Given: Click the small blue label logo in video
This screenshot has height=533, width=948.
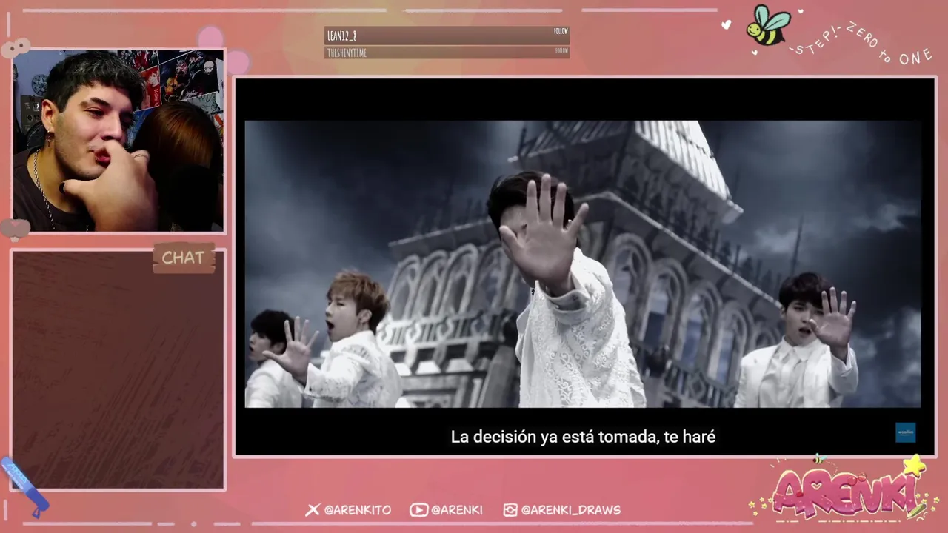Looking at the screenshot, I should click(x=905, y=432).
